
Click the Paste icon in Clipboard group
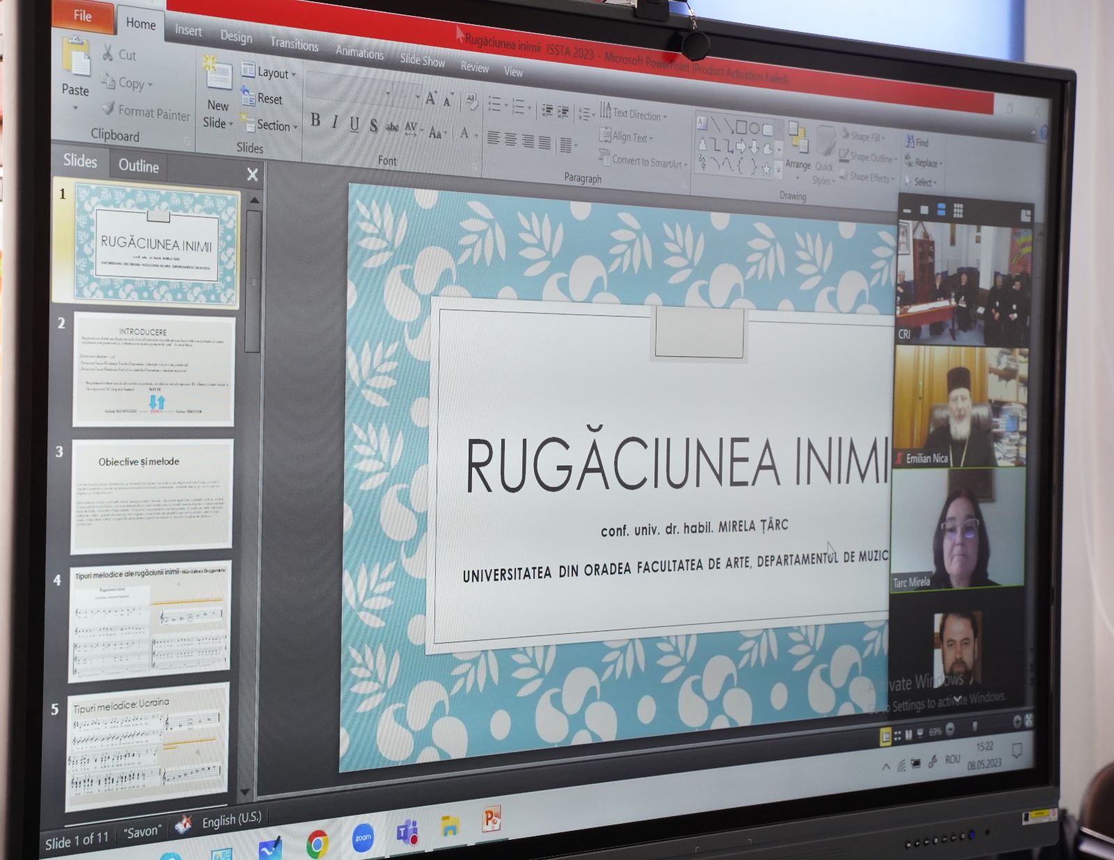tap(75, 60)
